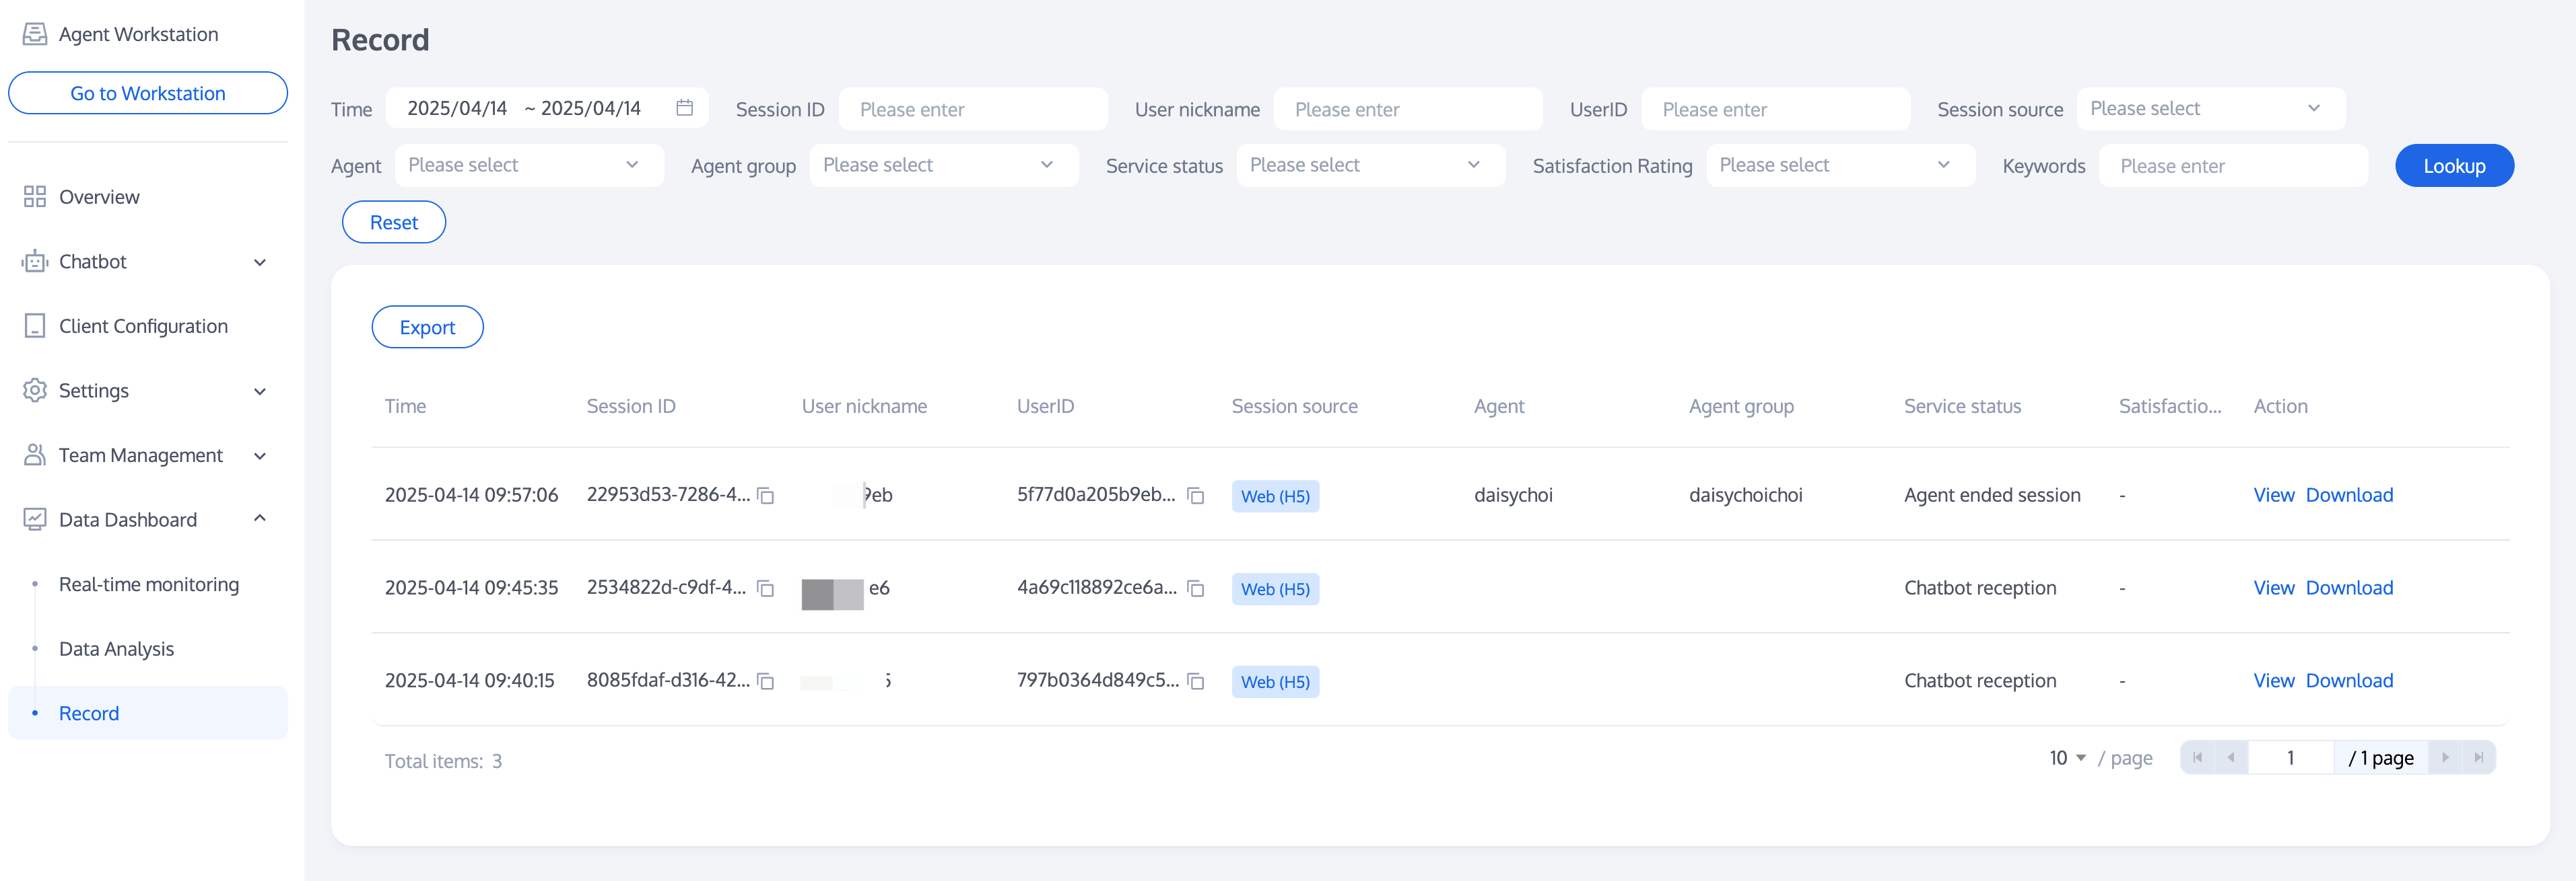Open Real-time monitoring in sidebar
2576x881 pixels.
coord(149,584)
